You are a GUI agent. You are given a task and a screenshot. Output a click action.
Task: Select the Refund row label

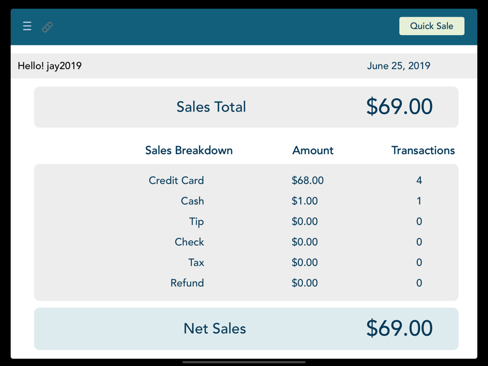coord(187,283)
